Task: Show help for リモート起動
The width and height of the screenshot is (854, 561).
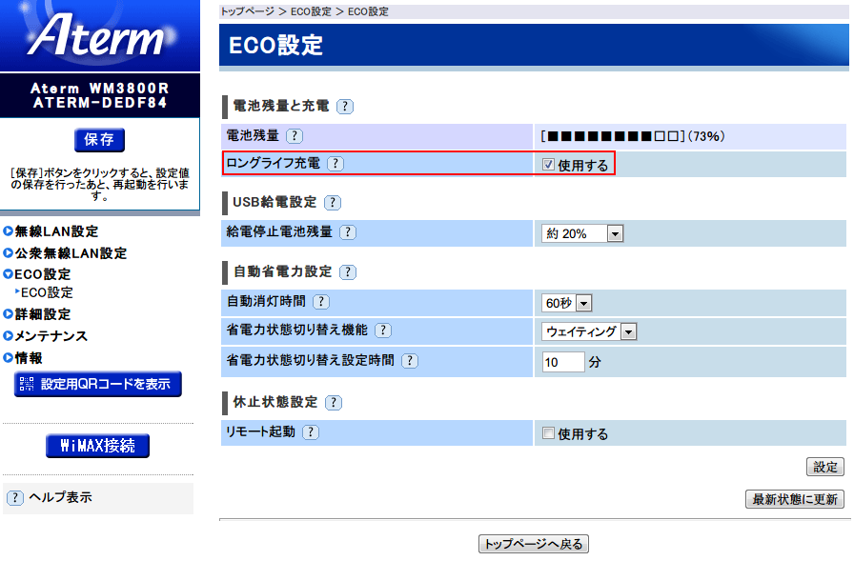Action: pyautogui.click(x=311, y=432)
